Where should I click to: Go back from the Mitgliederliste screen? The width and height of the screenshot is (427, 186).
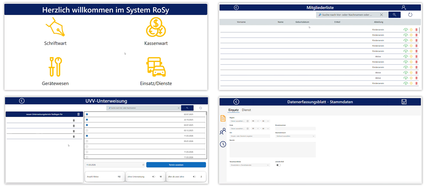click(x=236, y=7)
